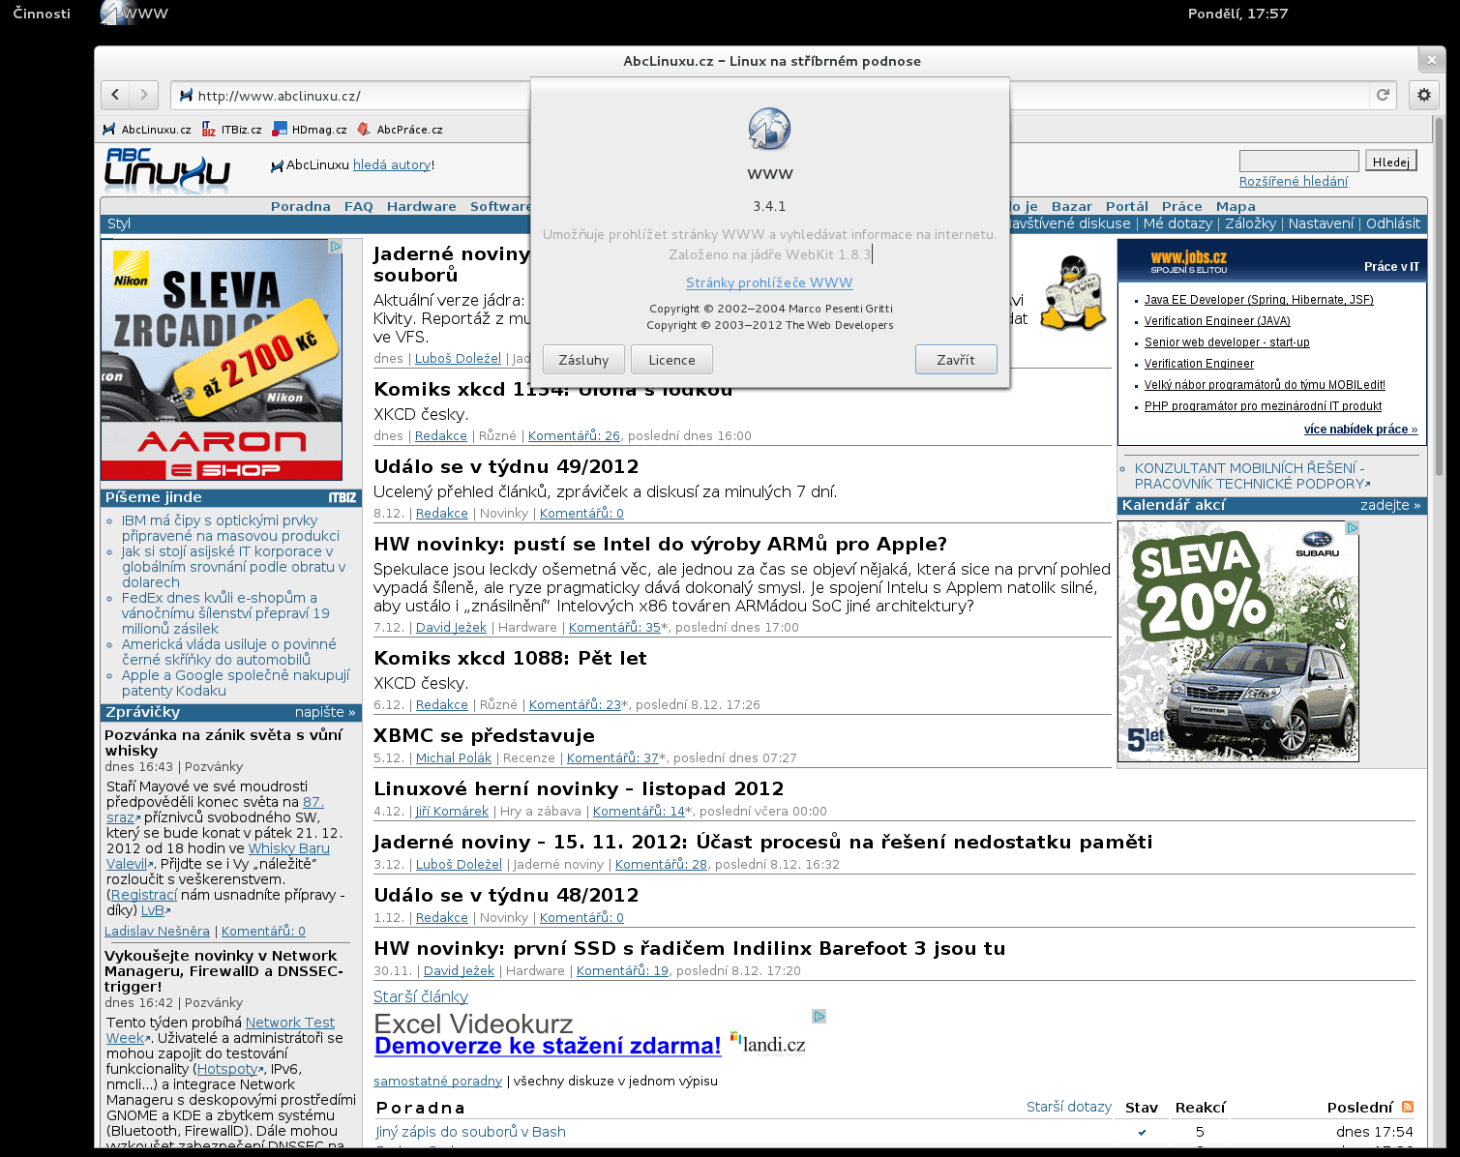Click the Zásluhy button in the dialog

click(x=584, y=360)
